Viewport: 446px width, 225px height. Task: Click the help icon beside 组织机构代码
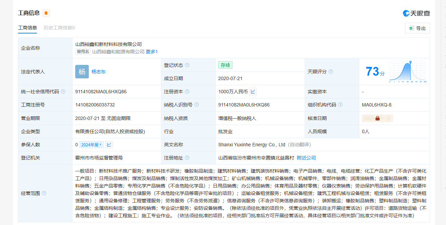pos(340,105)
